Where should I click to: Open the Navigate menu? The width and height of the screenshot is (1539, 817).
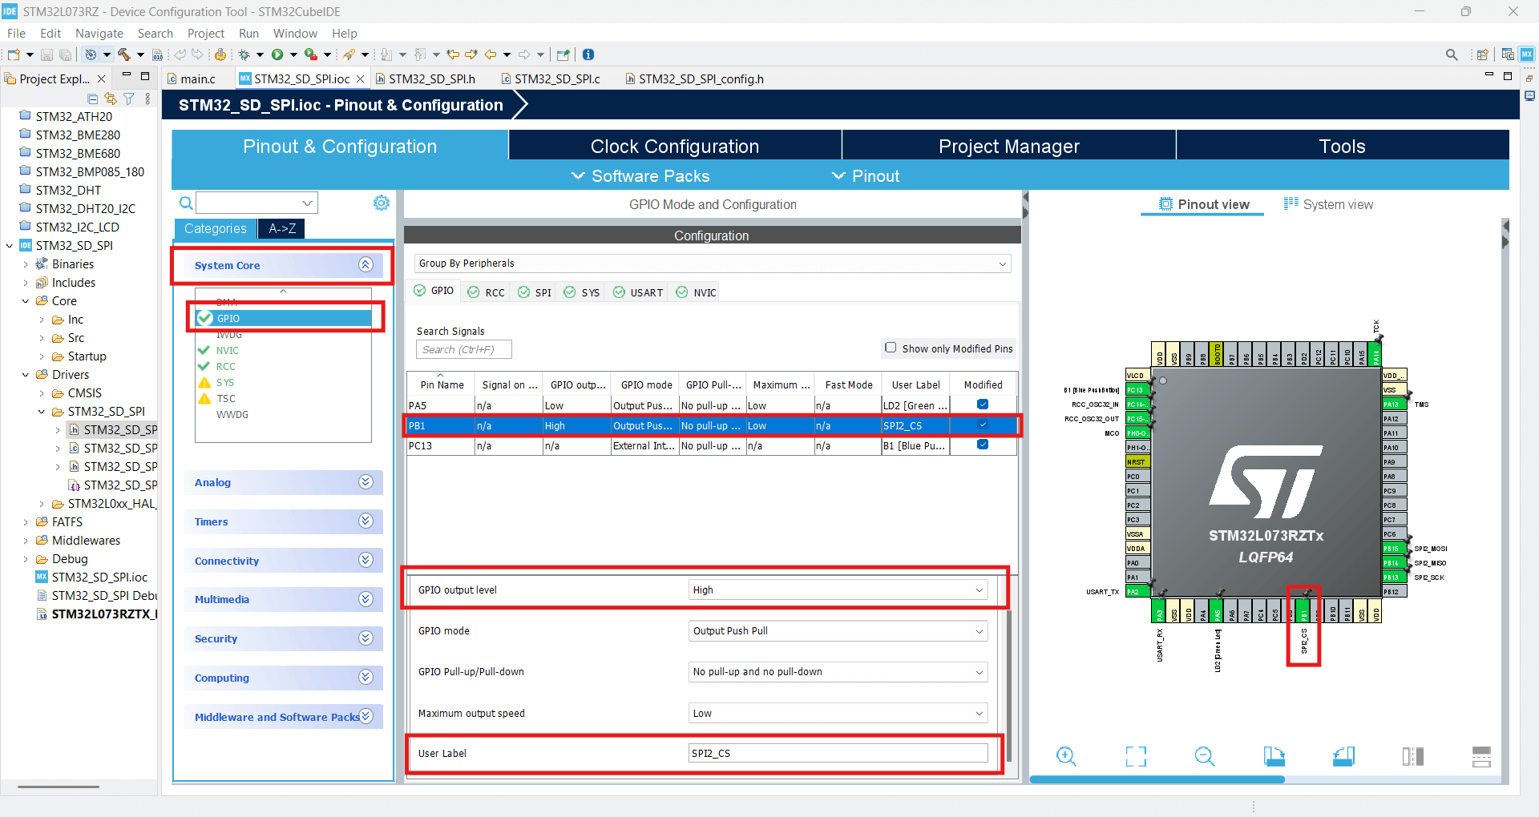click(99, 34)
